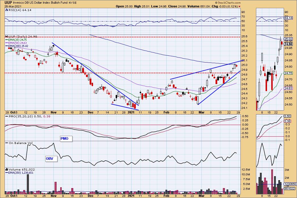Click the 1230650 volume average tag
The image size is (297, 198).
click(x=290, y=184)
